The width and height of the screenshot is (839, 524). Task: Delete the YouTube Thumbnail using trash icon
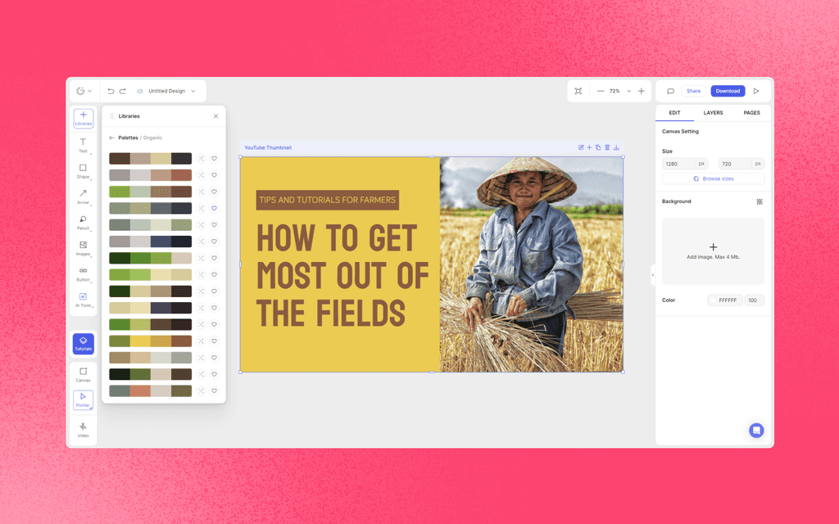pyautogui.click(x=605, y=147)
